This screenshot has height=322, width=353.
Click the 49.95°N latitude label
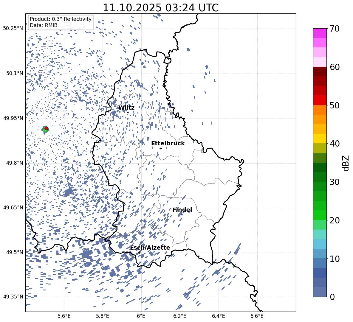(x=13, y=118)
